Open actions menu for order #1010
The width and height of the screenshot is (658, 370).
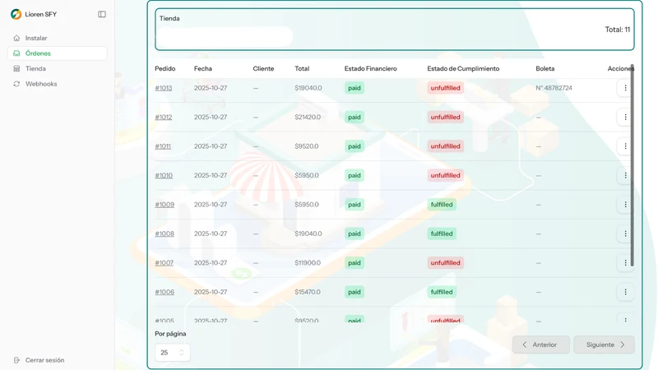pos(625,175)
